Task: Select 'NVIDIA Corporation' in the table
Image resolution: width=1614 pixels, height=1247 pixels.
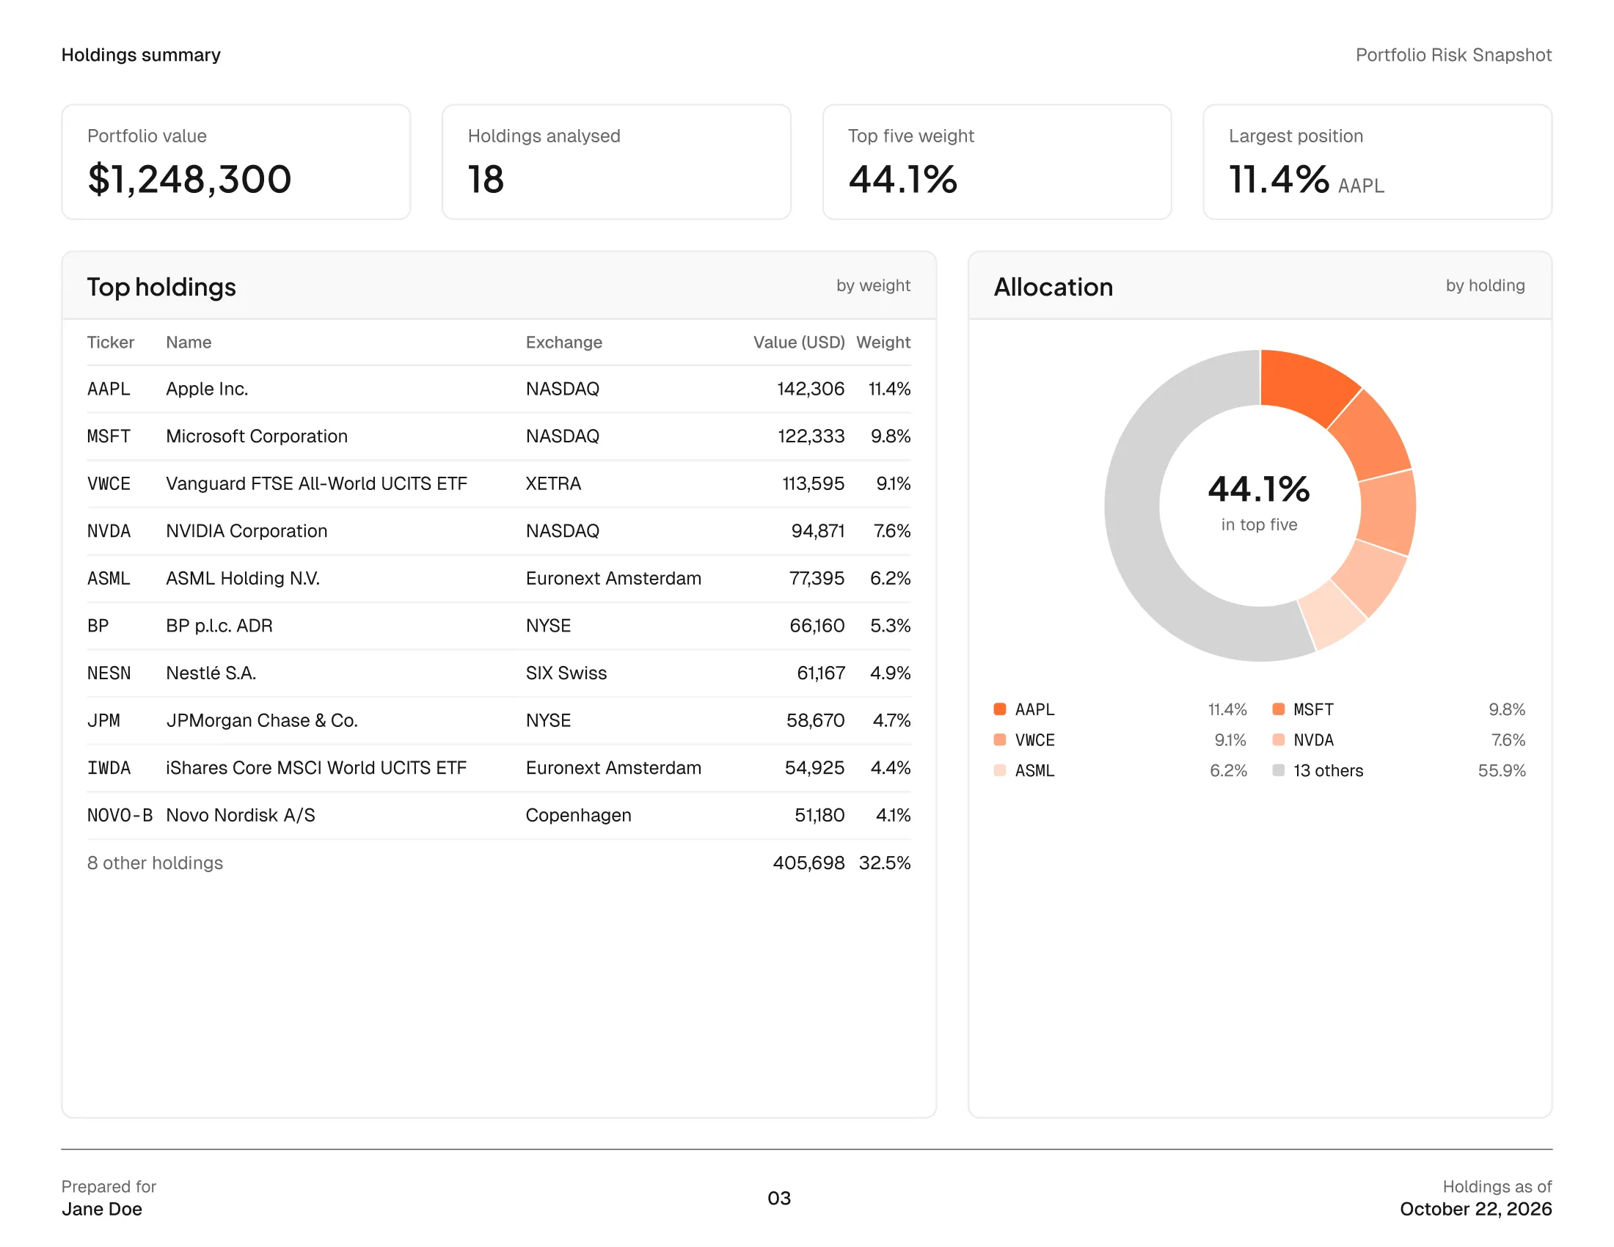Action: (246, 530)
